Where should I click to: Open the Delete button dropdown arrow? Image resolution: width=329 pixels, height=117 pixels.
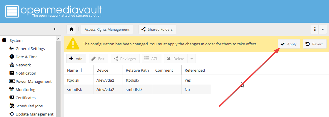pyautogui.click(x=191, y=58)
